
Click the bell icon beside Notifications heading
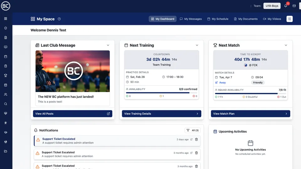[x=36, y=130]
